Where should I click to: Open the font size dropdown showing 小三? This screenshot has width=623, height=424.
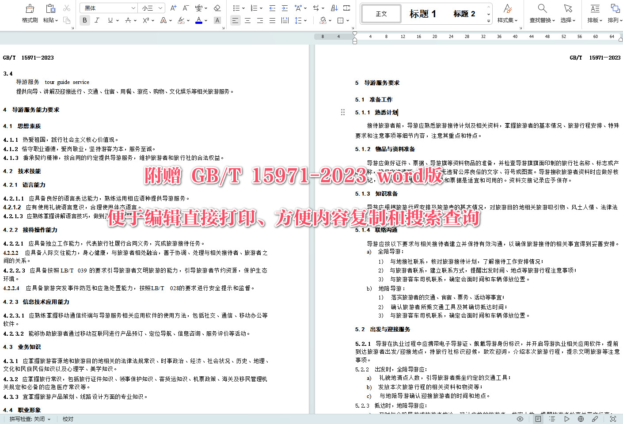pyautogui.click(x=147, y=8)
